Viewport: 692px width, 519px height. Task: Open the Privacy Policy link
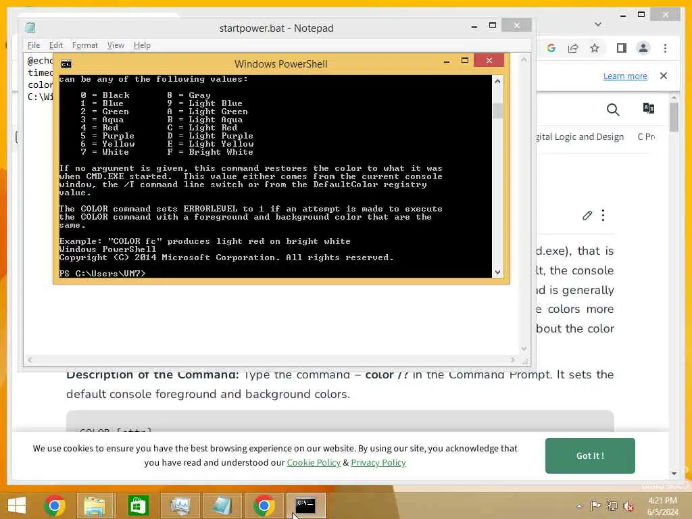tap(378, 462)
